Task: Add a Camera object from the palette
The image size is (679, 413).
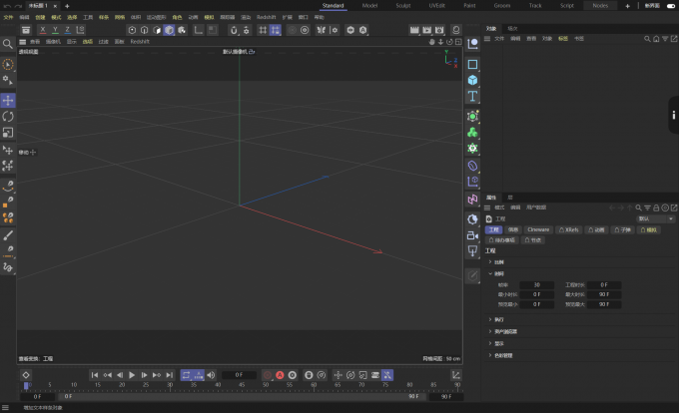Action: pos(472,235)
